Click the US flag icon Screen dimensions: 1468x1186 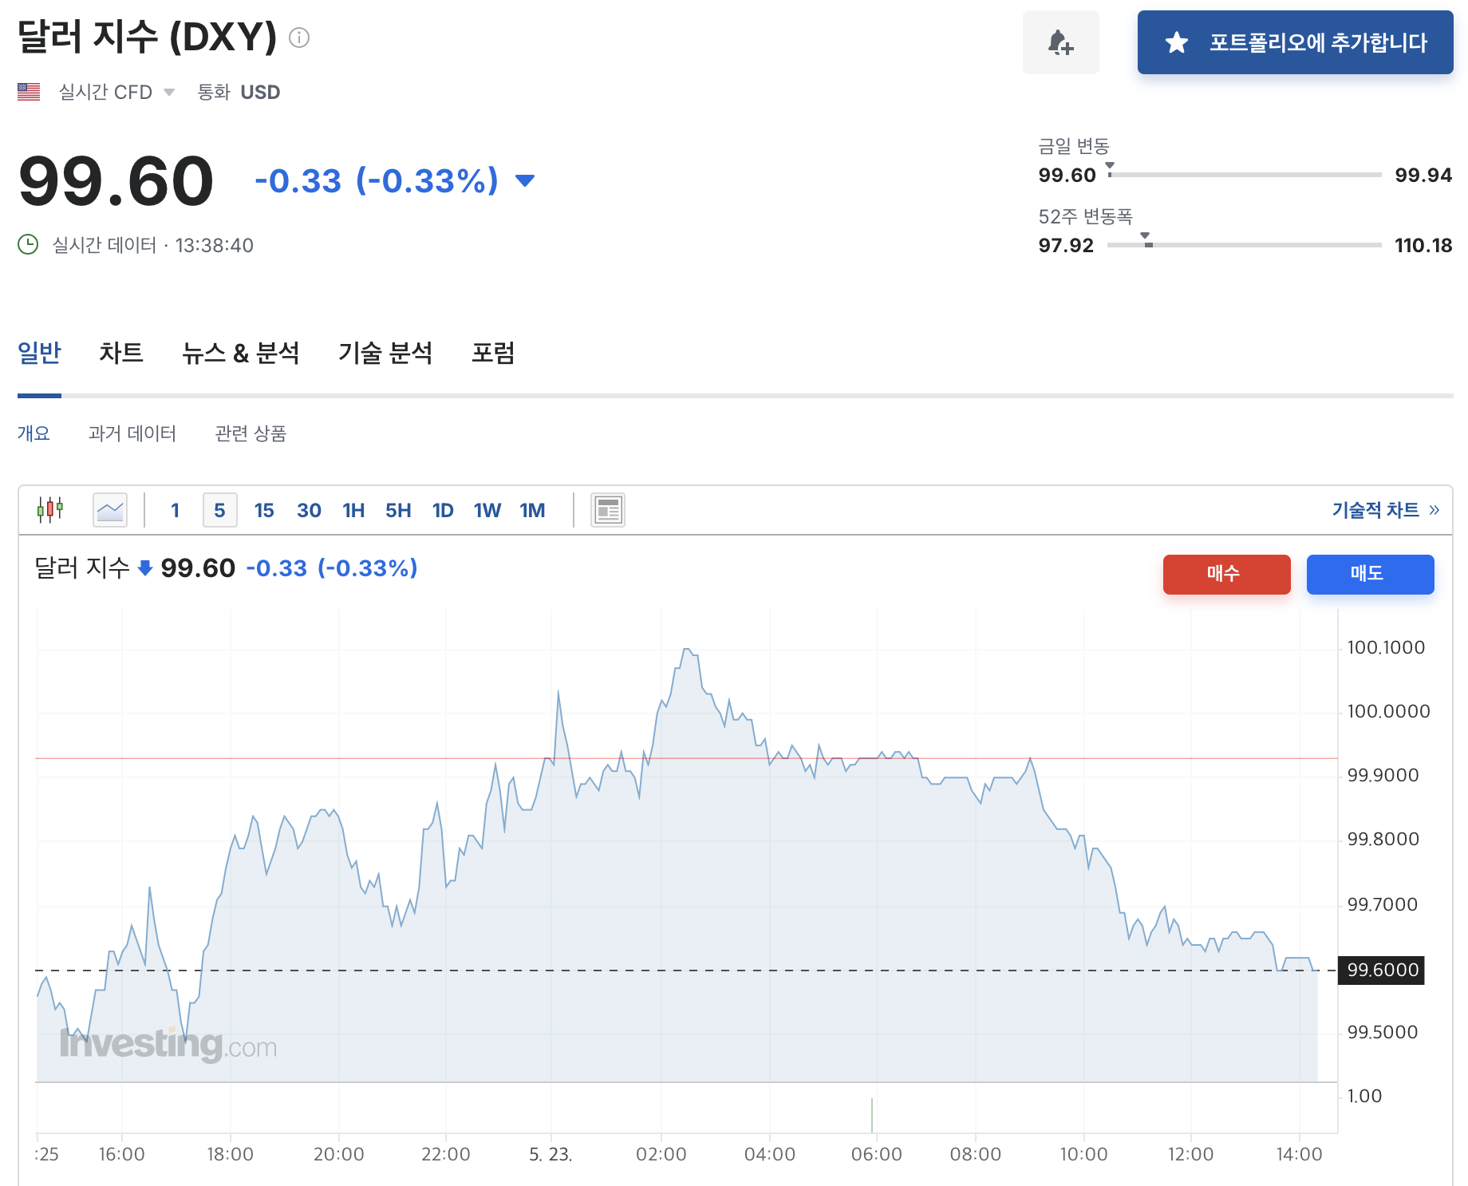pos(29,92)
